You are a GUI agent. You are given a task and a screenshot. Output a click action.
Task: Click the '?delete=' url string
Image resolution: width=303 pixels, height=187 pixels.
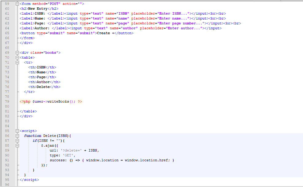click(x=71, y=150)
